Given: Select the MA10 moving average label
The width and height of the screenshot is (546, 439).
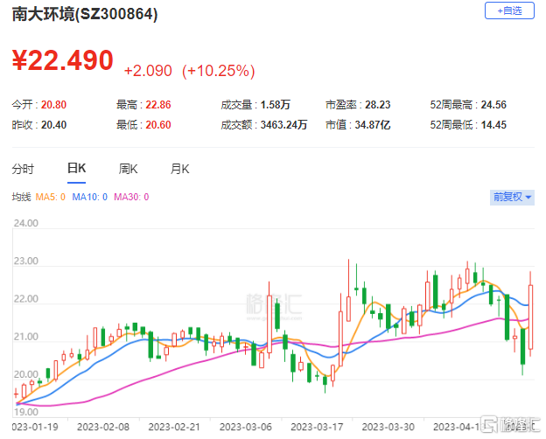Looking at the screenshot, I should (x=89, y=197).
